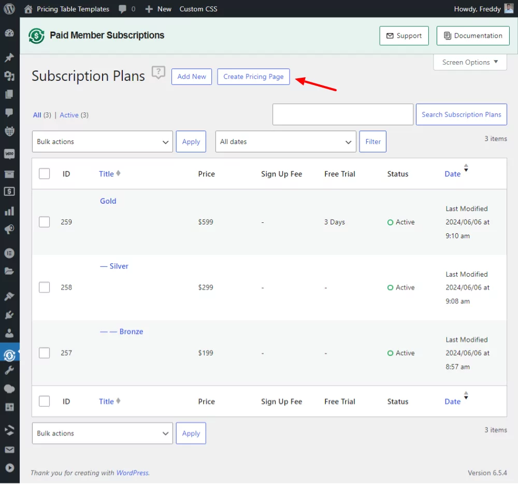Click Freddy's avatar in the admin bar

509,9
